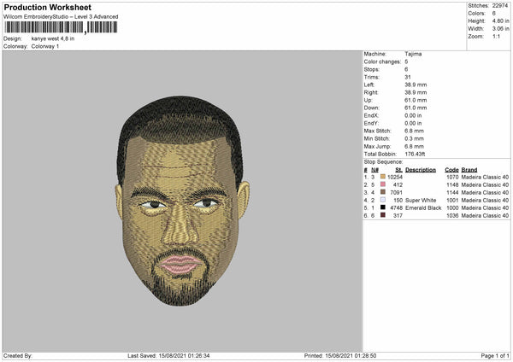Click the 'Colorway 1' value
513x362 pixels.
pyautogui.click(x=45, y=46)
